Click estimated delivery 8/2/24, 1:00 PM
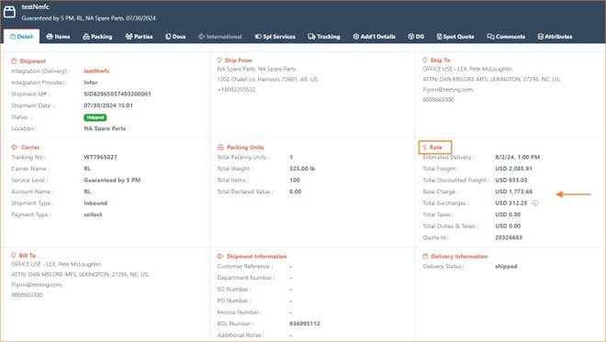Screen dimensions: 606x342 pos(518,157)
